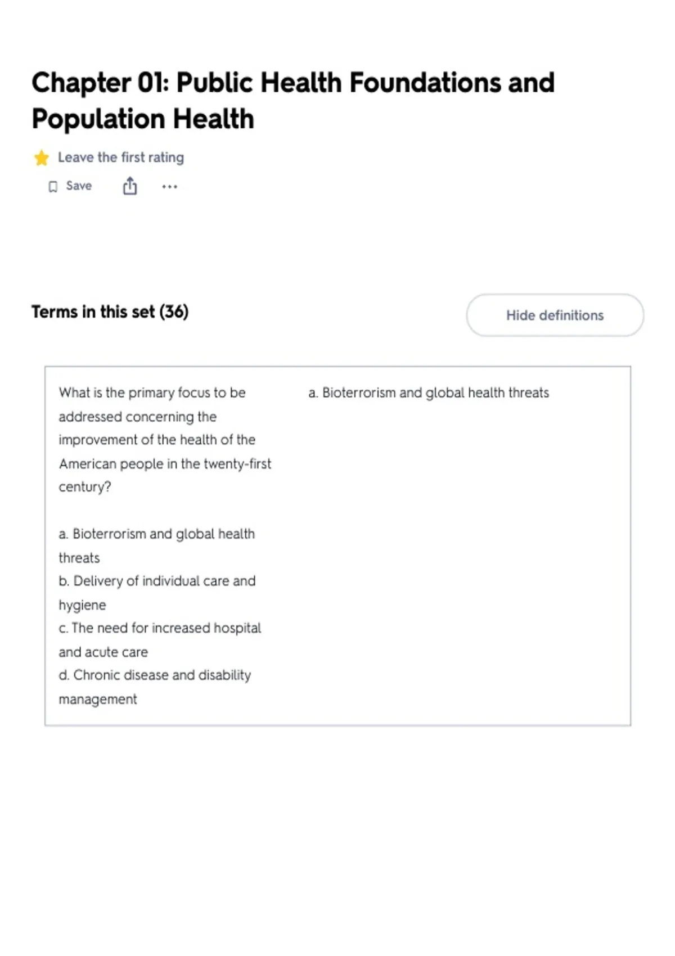Click the Hide definitions button

coord(555,315)
